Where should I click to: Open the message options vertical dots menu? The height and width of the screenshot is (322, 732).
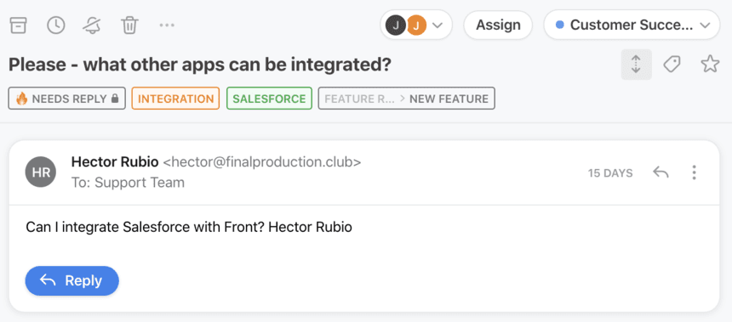pyautogui.click(x=695, y=172)
